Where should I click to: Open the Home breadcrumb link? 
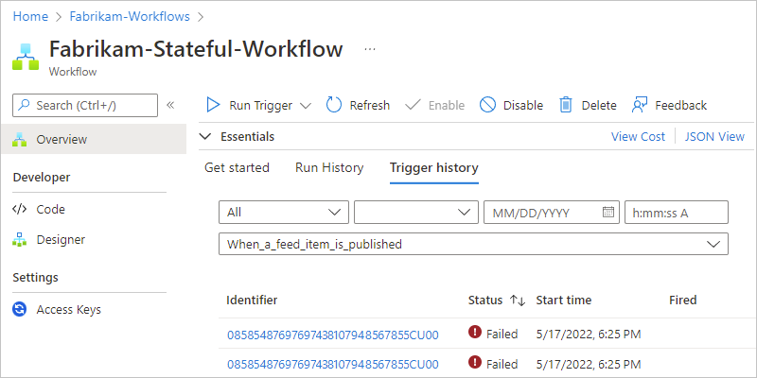coord(30,16)
